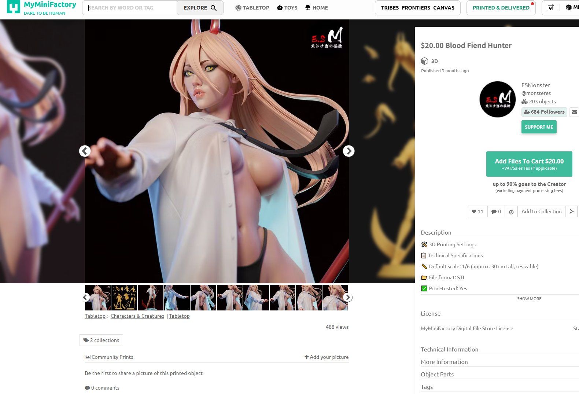The height and width of the screenshot is (394, 579).
Task: Focus the search by word or tag field
Action: point(130,8)
